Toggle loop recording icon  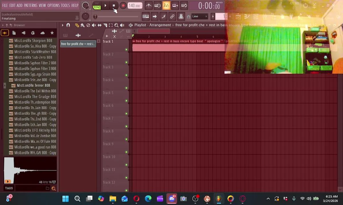coord(184,5)
